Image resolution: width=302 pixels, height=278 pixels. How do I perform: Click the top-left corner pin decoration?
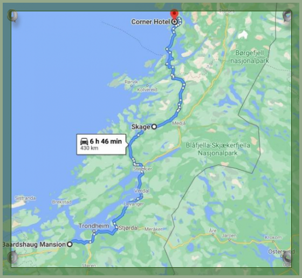(13, 16)
